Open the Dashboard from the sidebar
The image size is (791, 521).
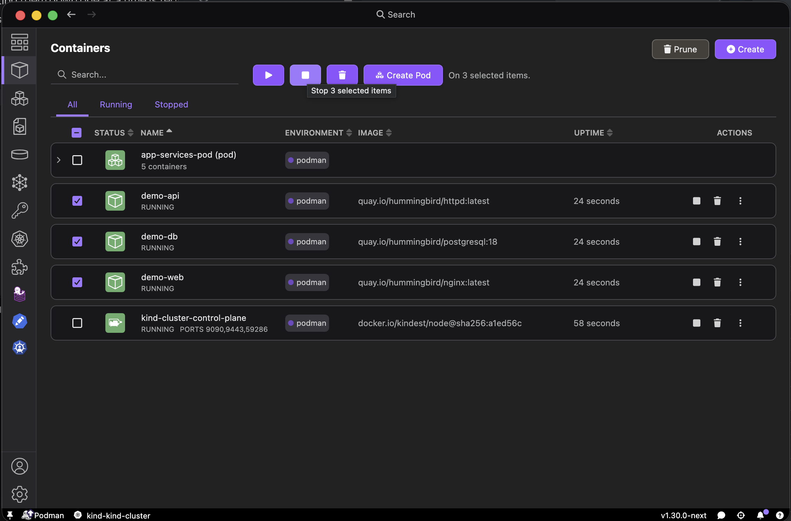tap(20, 42)
